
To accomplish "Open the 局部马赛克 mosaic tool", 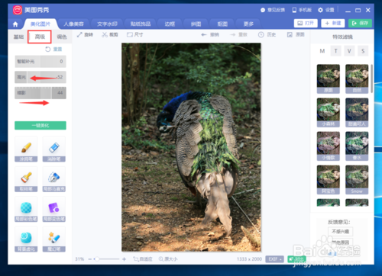I will 54,179.
